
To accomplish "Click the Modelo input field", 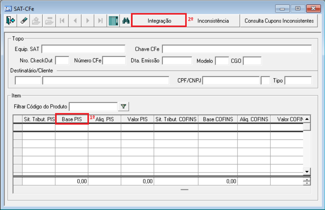I will click(222, 61).
